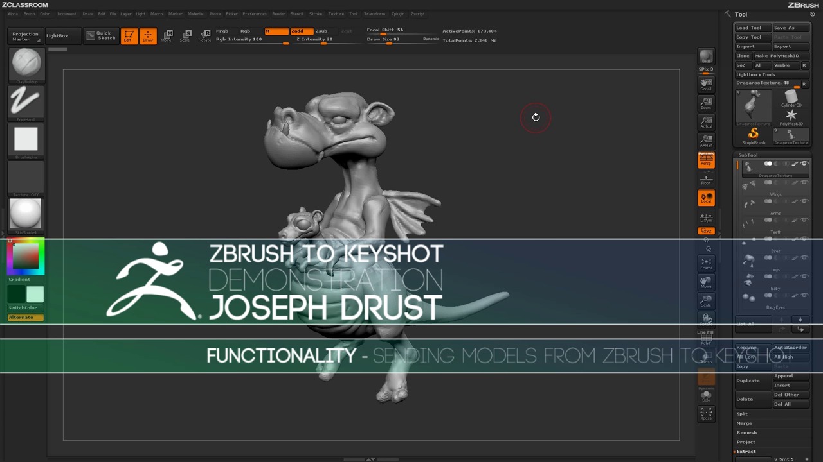Open the Document menu

click(66, 13)
